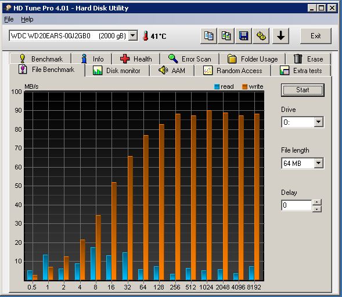The height and width of the screenshot is (297, 342).
Task: Click the 8192 x-axis label
Action: coord(254,287)
